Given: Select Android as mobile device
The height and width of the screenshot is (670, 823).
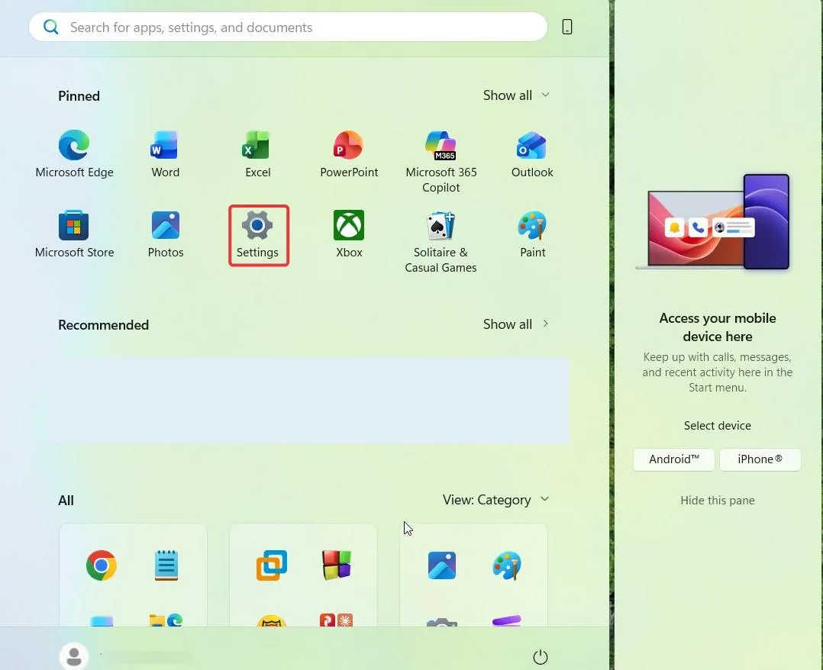Looking at the screenshot, I should [x=674, y=459].
